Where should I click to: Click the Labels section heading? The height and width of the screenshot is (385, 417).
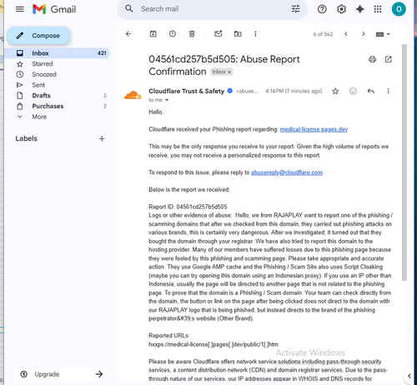coord(26,138)
